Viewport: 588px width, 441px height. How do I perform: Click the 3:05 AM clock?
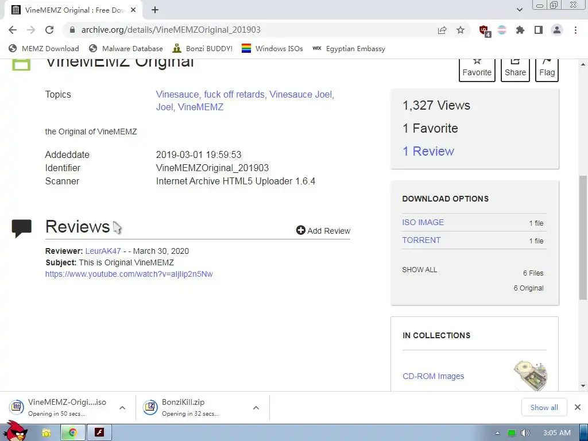point(556,433)
